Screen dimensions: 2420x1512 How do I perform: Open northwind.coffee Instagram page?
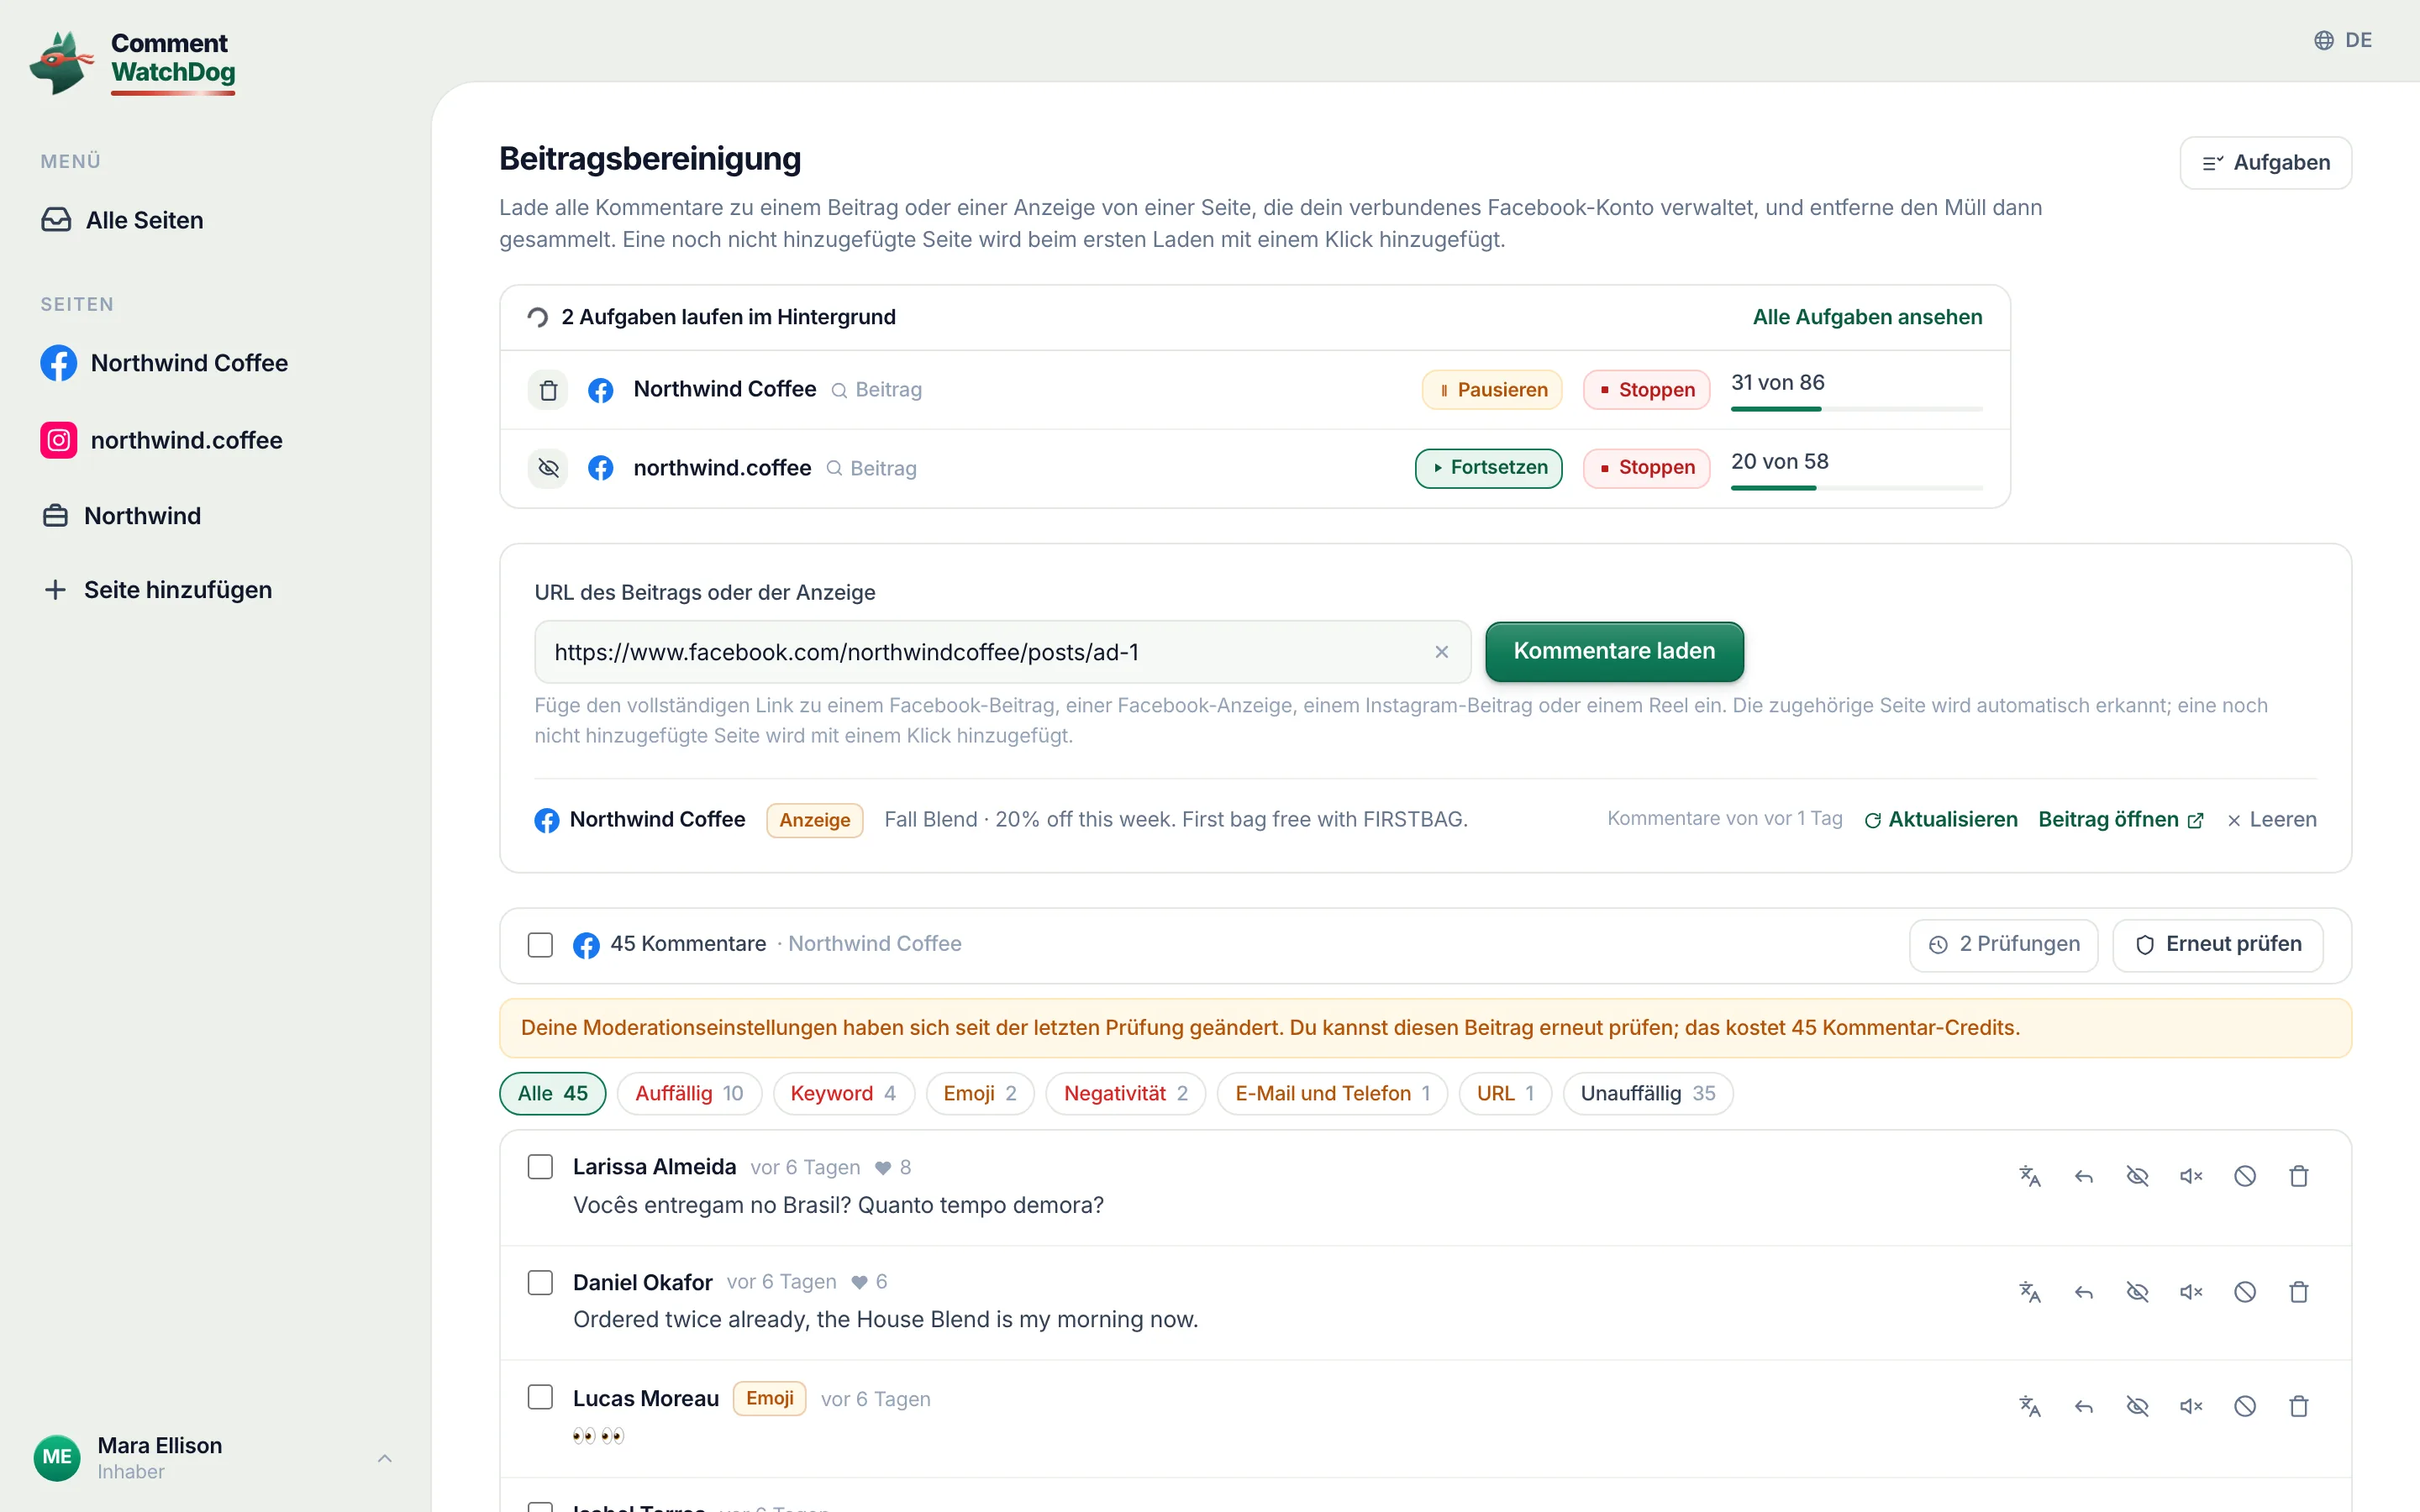pyautogui.click(x=162, y=440)
